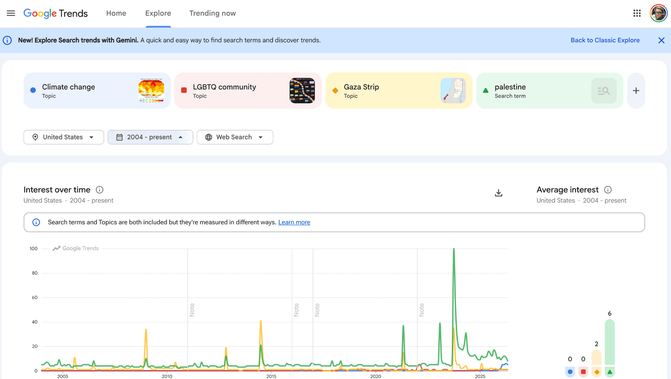Image resolution: width=671 pixels, height=379 pixels.
Task: Click the search term icon on palestine card
Action: (604, 91)
